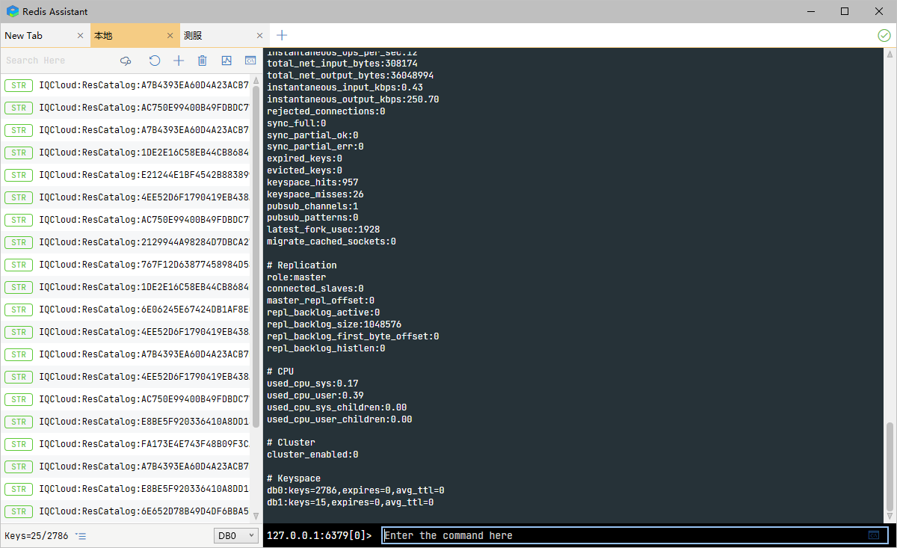This screenshot has height=548, width=897.
Task: Click the STR badge of key FA173E4E743F48B09F3C
Action: (x=19, y=444)
